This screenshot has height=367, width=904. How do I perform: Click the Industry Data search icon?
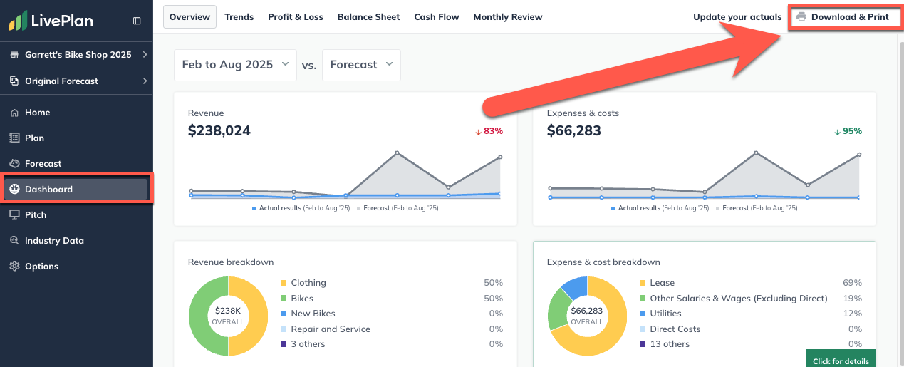click(x=14, y=241)
